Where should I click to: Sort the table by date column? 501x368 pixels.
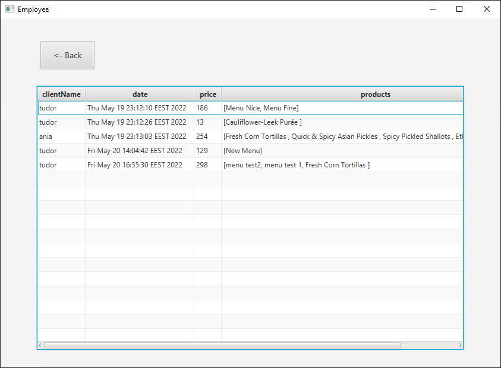click(x=140, y=94)
